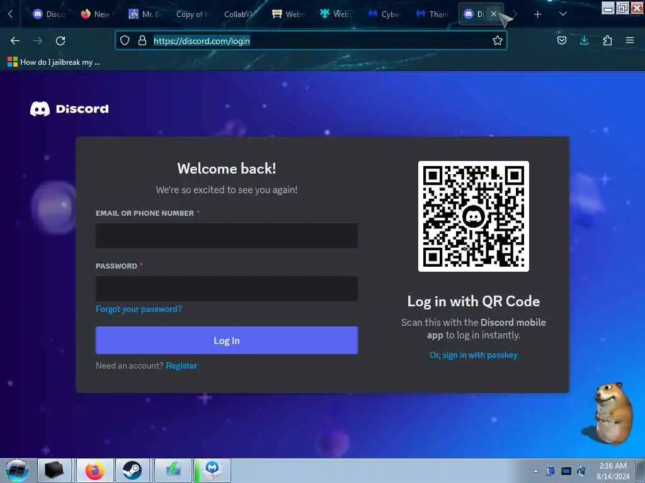Screen dimensions: 645x483
Task: Bookmark this page with the star icon
Action: tap(498, 40)
